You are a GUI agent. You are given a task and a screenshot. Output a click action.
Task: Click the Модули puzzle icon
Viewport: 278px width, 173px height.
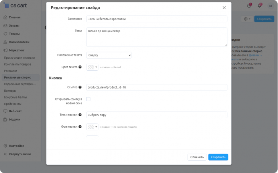point(5,119)
